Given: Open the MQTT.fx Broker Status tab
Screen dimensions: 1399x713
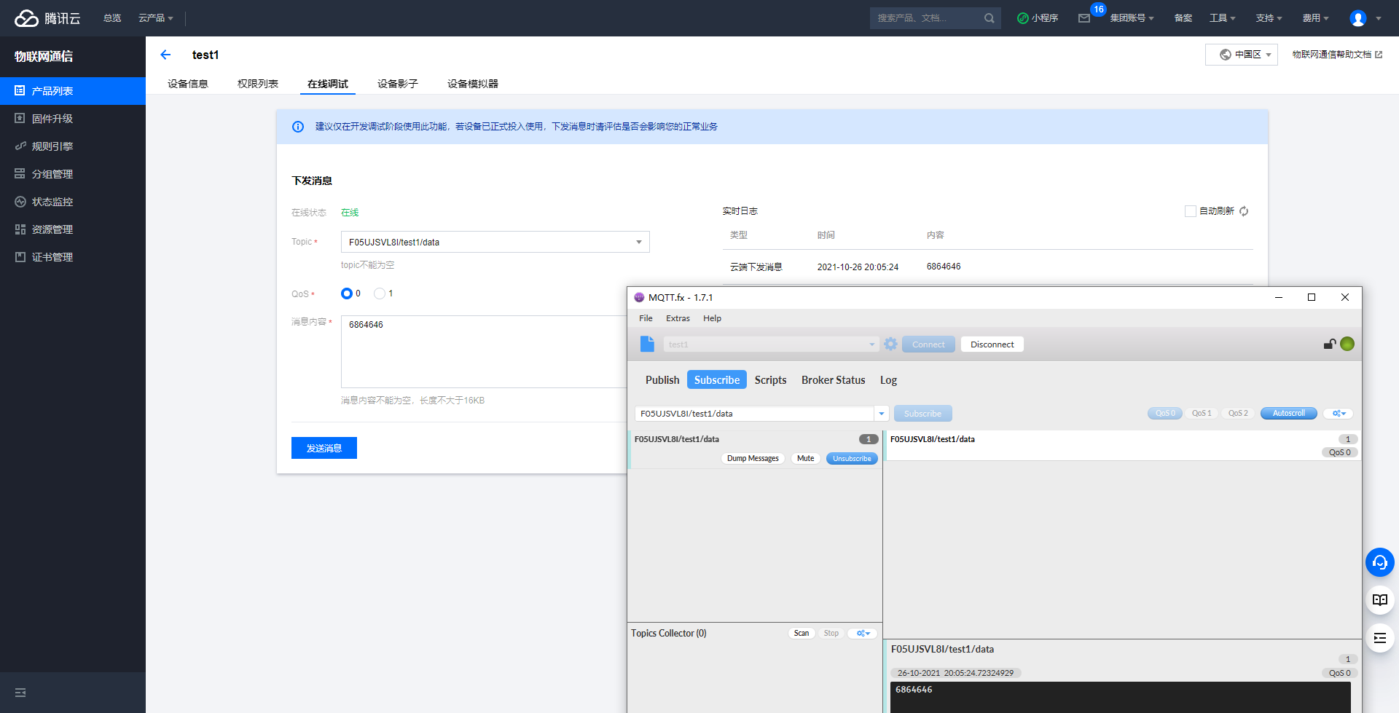Looking at the screenshot, I should pyautogui.click(x=834, y=380).
